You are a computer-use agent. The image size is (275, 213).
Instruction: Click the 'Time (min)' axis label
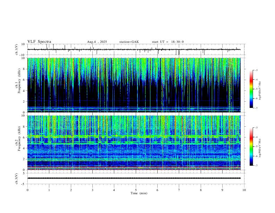coord(139,193)
